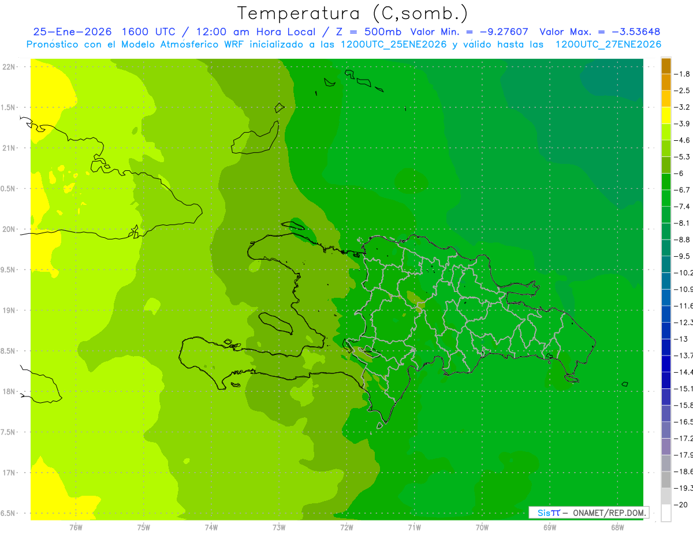Click the '-17.2' colorbar value label

(684, 438)
